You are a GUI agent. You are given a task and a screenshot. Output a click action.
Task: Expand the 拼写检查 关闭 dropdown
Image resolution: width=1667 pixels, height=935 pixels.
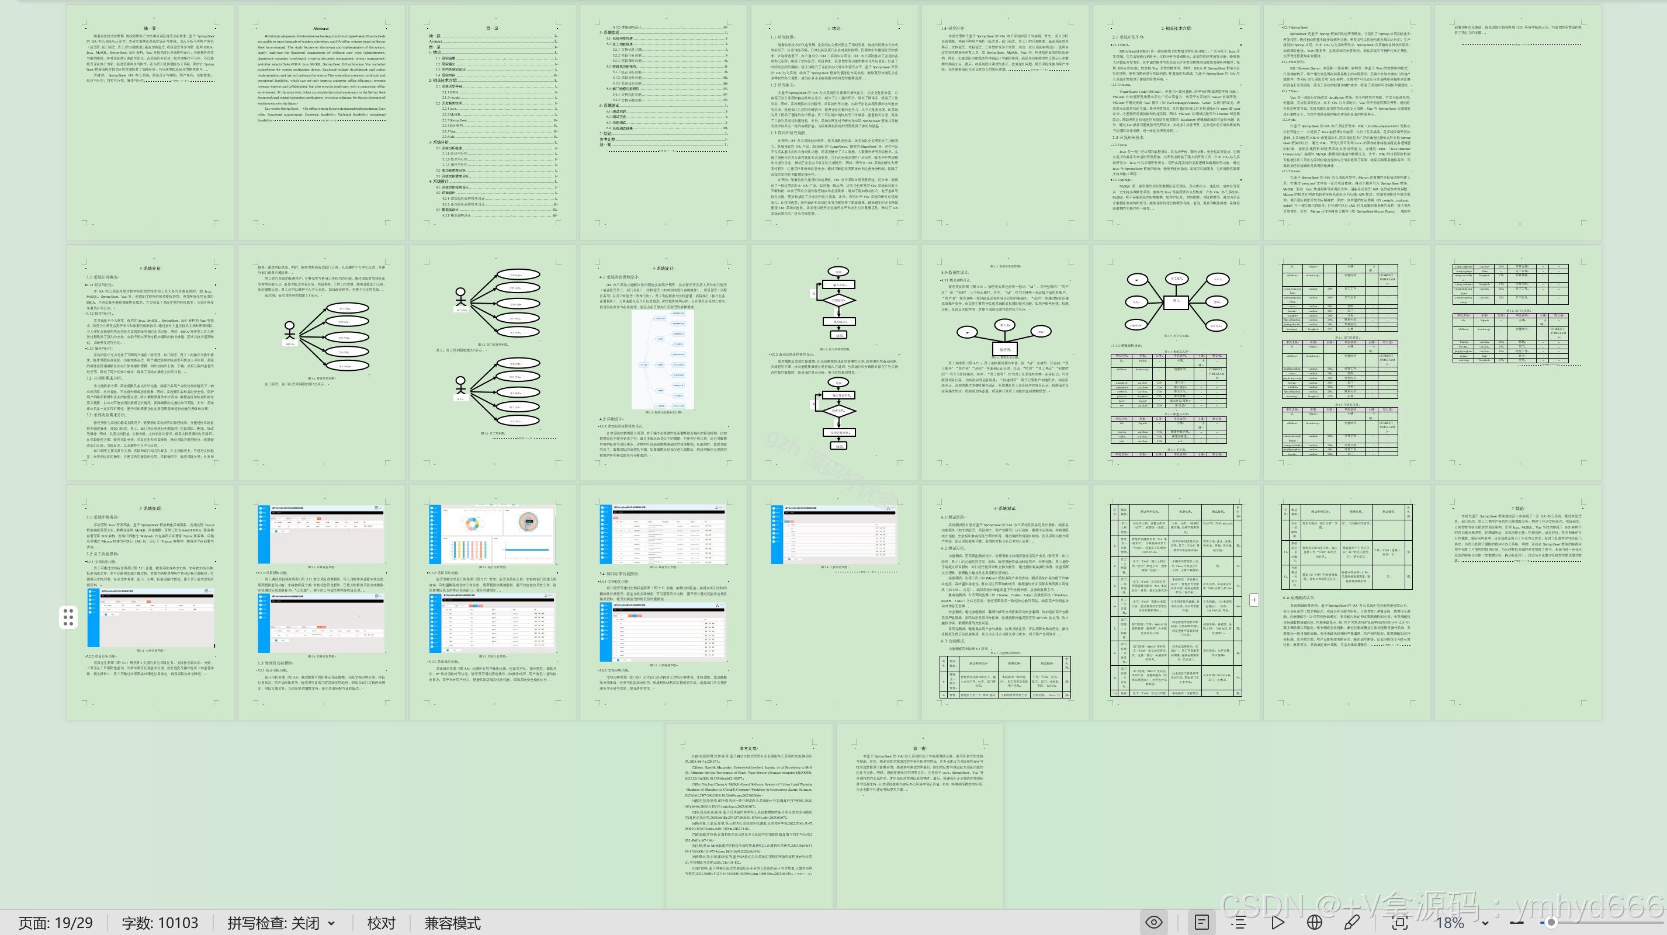[x=332, y=923]
